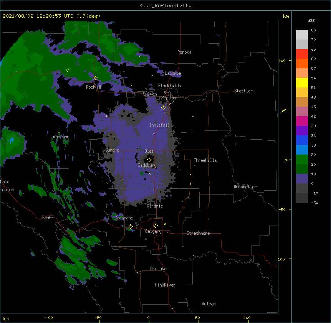The height and width of the screenshot is (323, 331).
Task: Click the Ponoka city label
Action: click(184, 52)
